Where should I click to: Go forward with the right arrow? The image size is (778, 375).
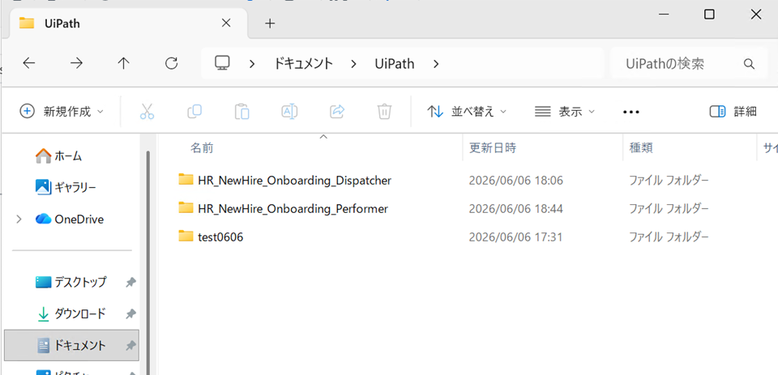(x=76, y=63)
